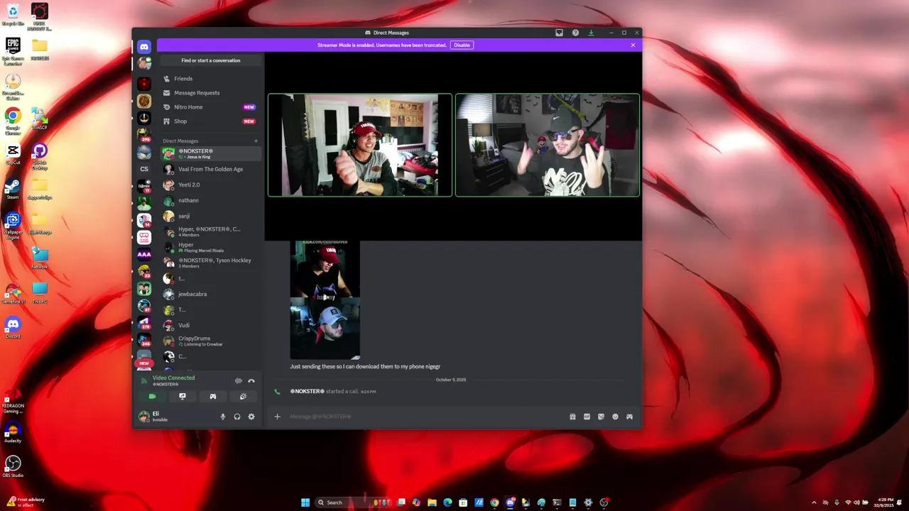Open the jewbacabra conversation
The width and height of the screenshot is (909, 511).
coord(211,294)
